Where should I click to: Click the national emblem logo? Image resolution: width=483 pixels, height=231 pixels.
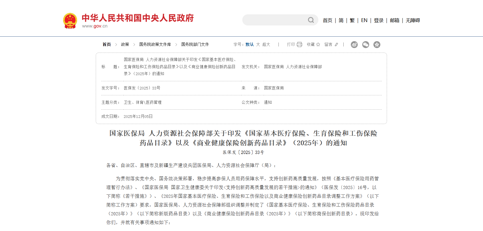point(70,20)
